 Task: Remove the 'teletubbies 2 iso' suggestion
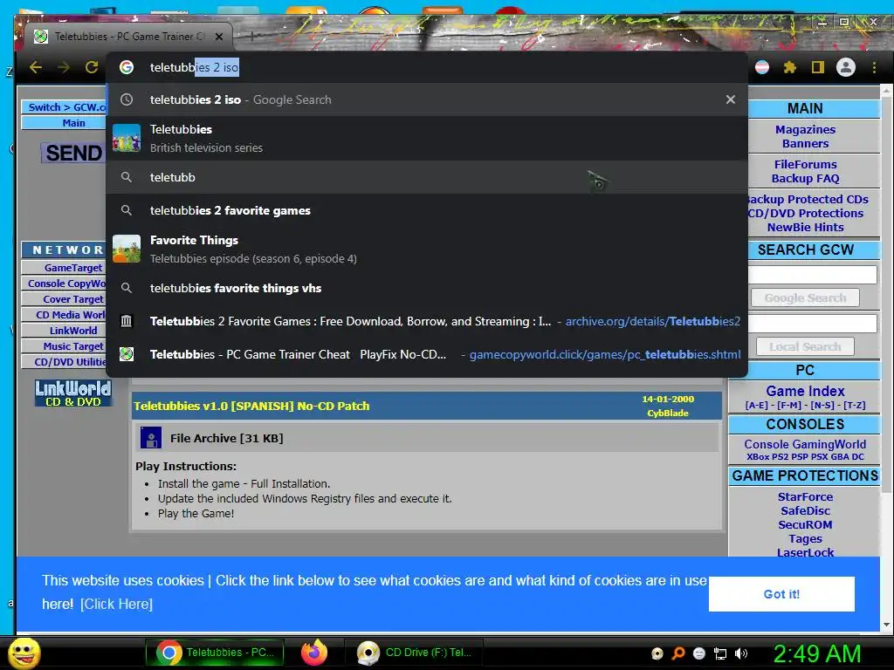point(731,99)
